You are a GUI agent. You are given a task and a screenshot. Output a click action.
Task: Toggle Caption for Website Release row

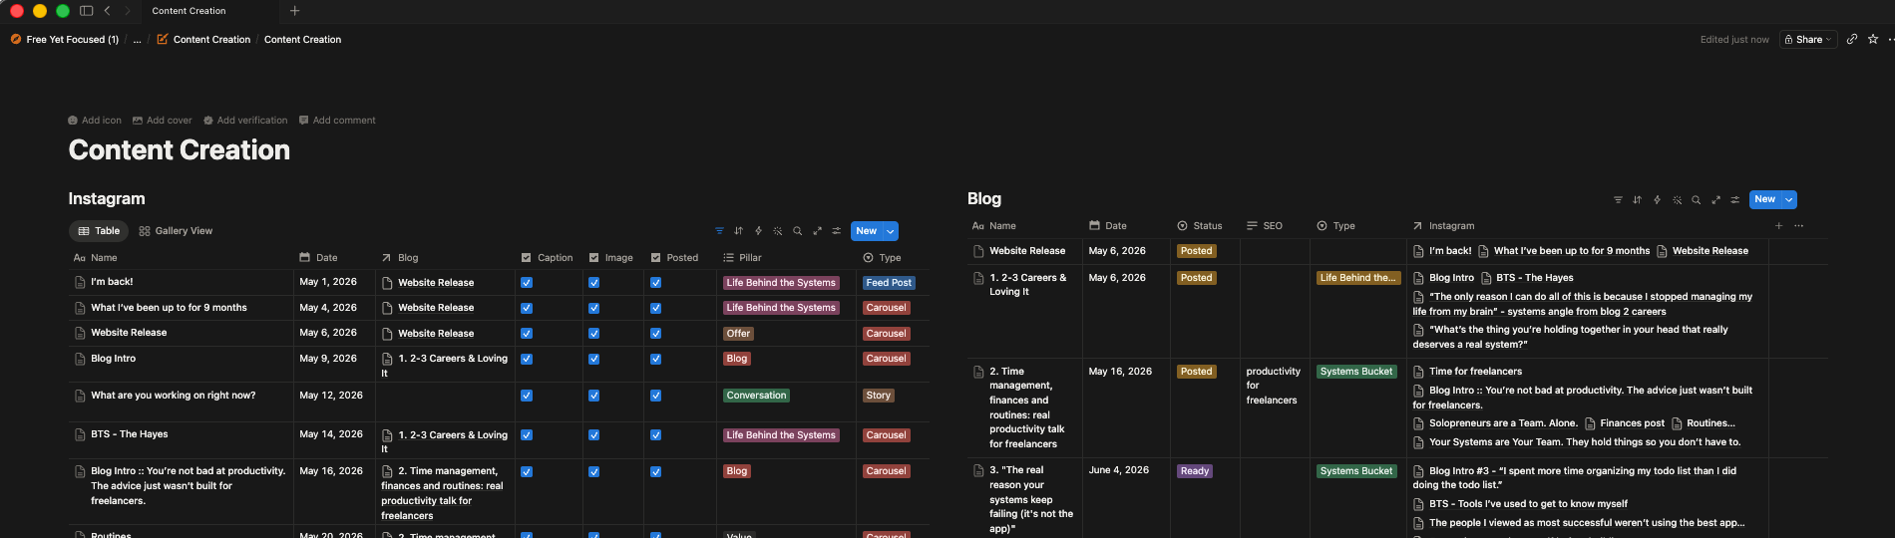(x=527, y=334)
